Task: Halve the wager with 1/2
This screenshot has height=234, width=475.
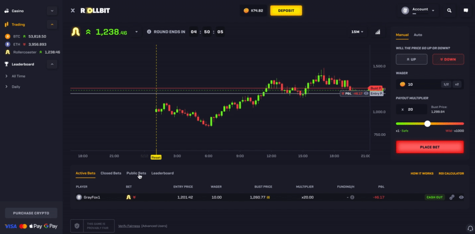Action: (446, 84)
